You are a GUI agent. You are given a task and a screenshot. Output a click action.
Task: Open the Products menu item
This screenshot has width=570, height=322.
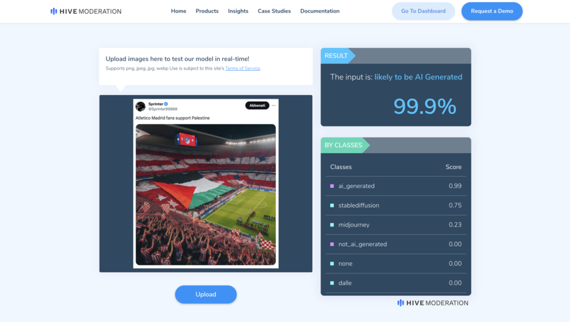(207, 11)
